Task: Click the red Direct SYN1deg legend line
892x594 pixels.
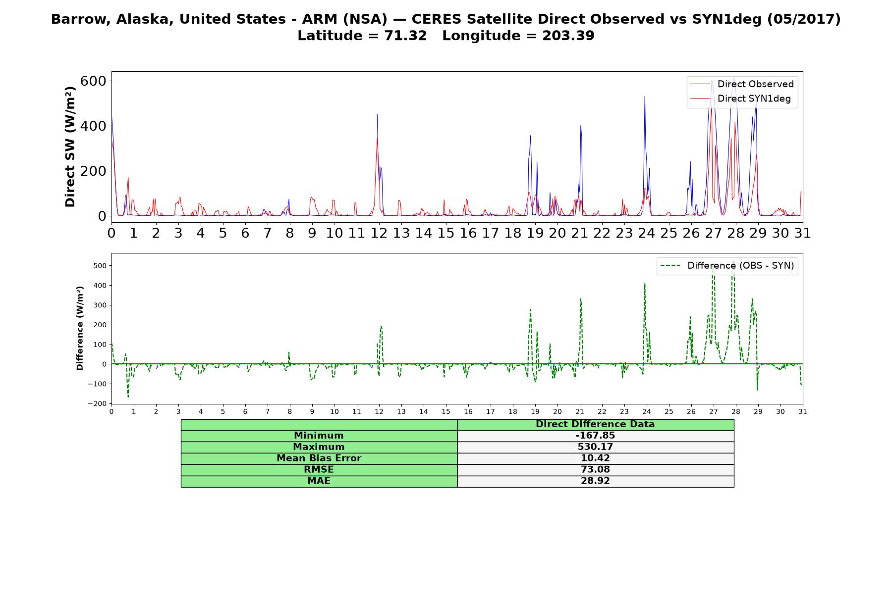Action: click(701, 99)
